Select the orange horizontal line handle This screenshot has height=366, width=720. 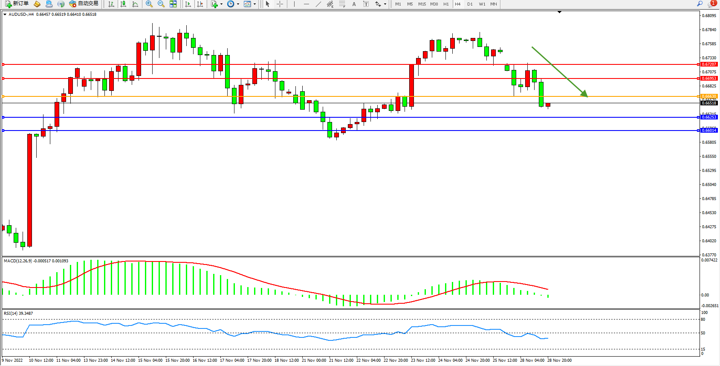pyautogui.click(x=3, y=96)
